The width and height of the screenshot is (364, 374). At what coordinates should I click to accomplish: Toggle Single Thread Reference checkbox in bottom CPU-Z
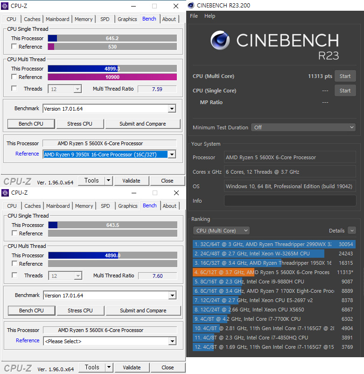pos(14,233)
